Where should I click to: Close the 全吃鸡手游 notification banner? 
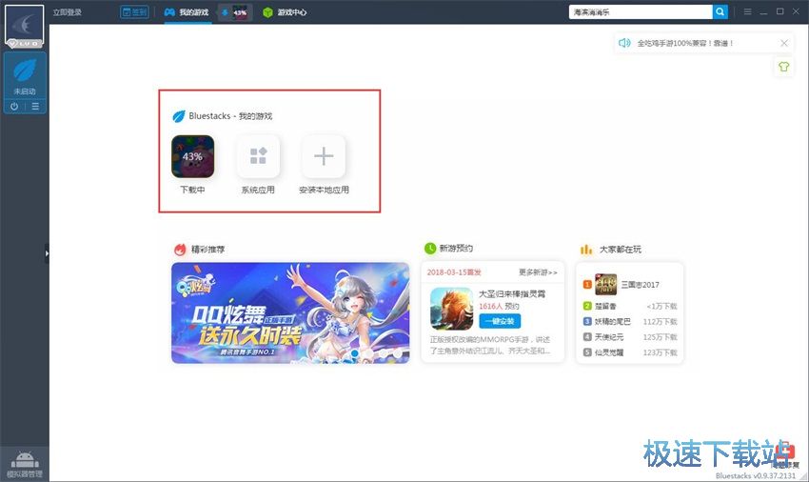point(784,44)
